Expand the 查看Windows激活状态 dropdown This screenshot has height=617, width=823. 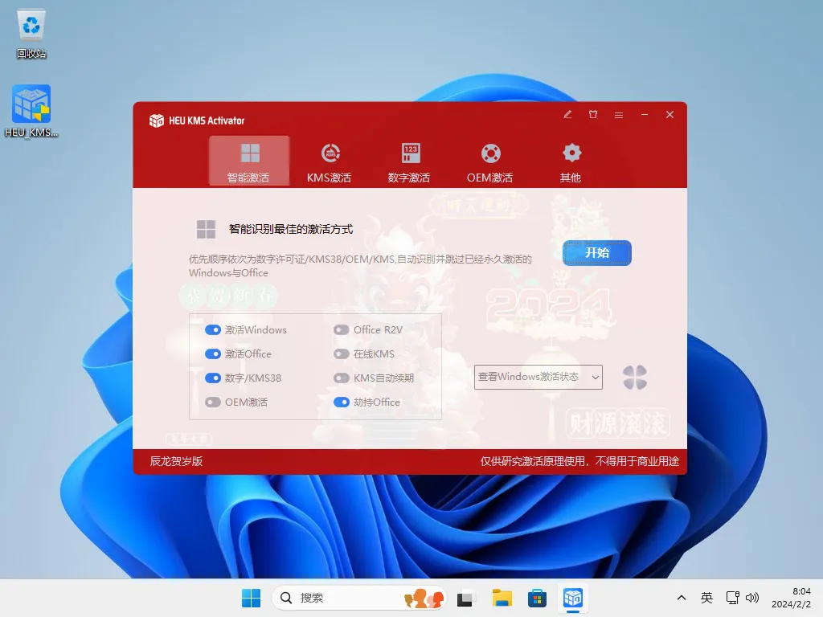(538, 378)
